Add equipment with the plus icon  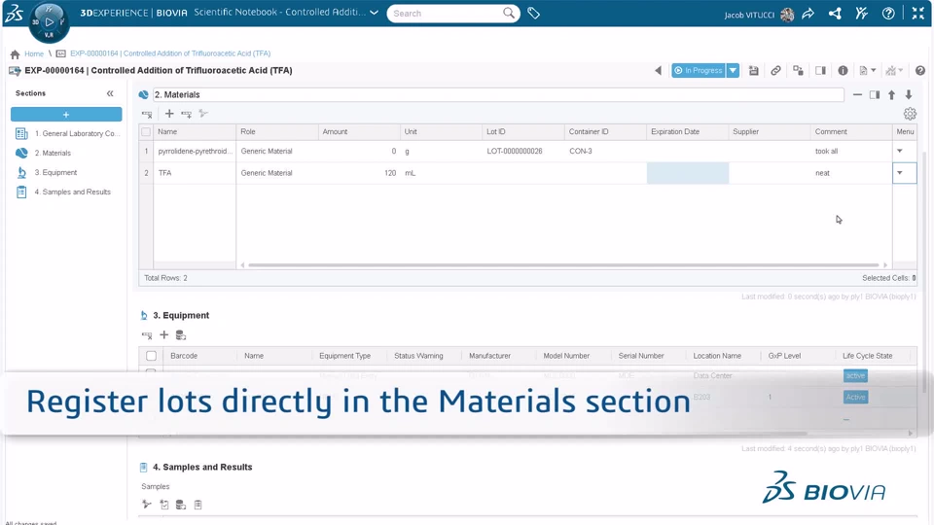pos(163,335)
